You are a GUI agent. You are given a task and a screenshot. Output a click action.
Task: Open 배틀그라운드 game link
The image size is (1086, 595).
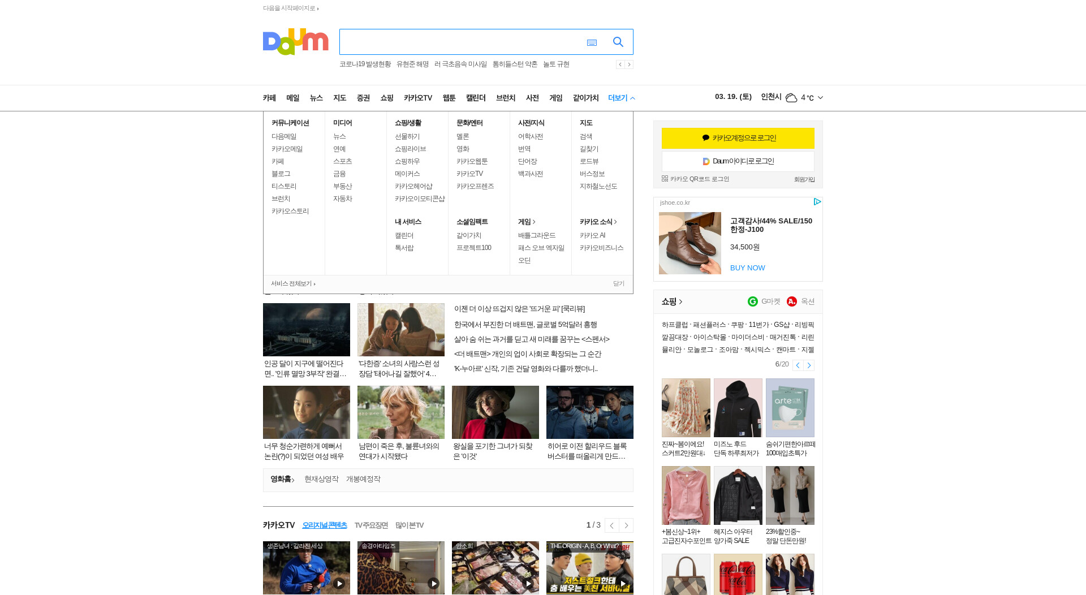pyautogui.click(x=537, y=235)
